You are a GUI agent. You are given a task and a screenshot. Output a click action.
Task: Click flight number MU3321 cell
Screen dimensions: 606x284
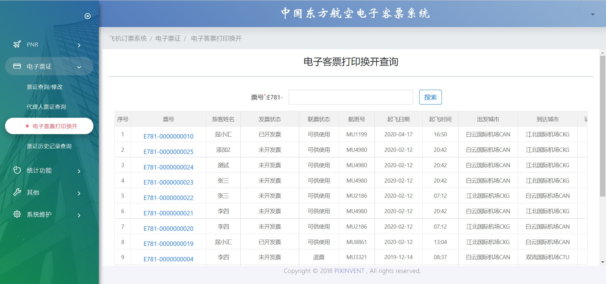(357, 257)
